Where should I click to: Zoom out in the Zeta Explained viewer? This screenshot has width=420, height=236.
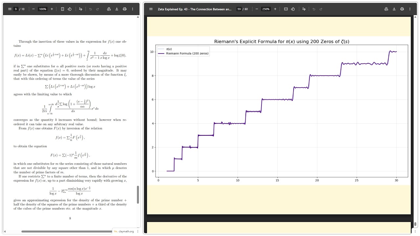click(257, 9)
